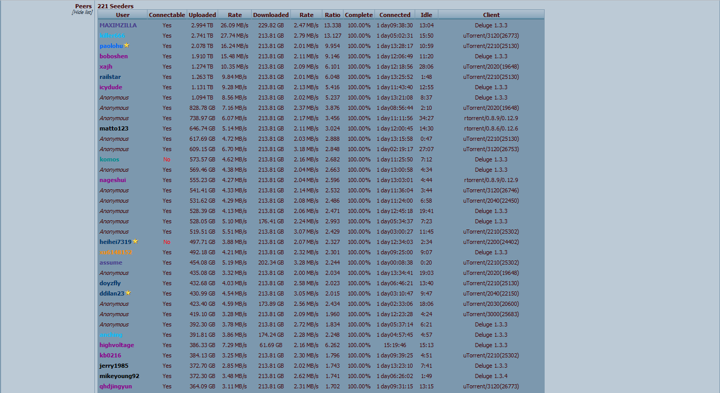Click the 229.82 GB downloaded value
This screenshot has height=393, width=720.
[x=271, y=25]
